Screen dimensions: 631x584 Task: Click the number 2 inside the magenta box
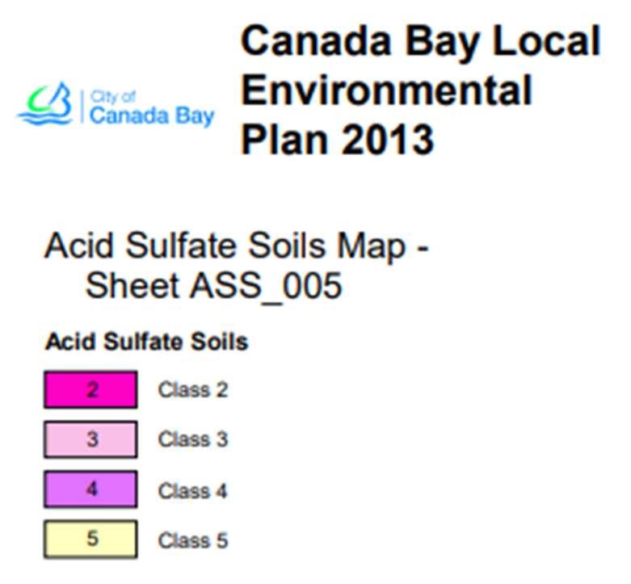point(93,389)
